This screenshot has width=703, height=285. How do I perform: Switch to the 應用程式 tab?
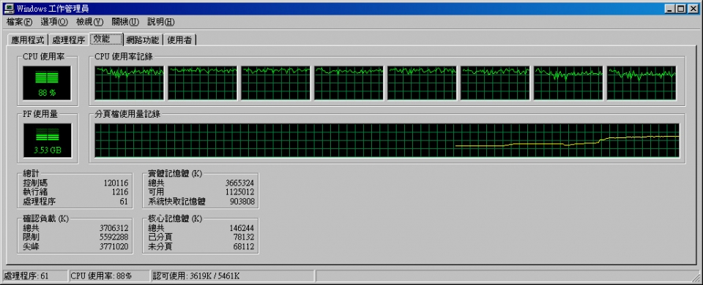pos(28,39)
